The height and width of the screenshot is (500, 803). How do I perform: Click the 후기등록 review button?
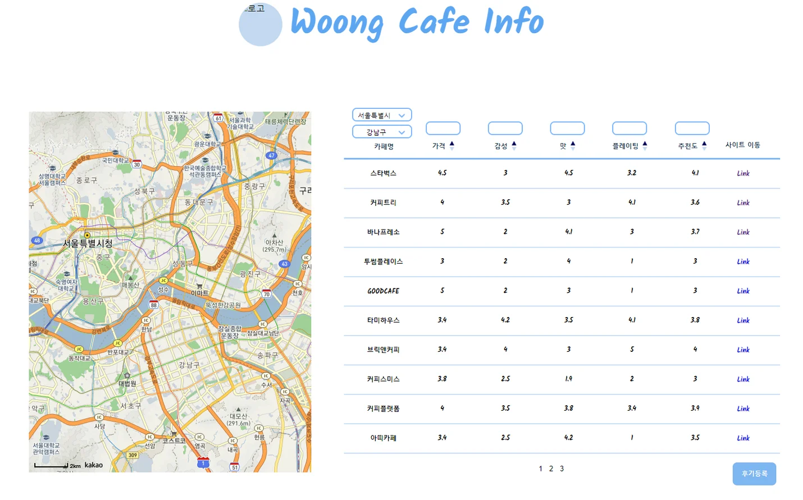click(754, 474)
